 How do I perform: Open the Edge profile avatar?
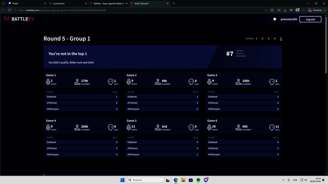pyautogui.click(x=297, y=10)
